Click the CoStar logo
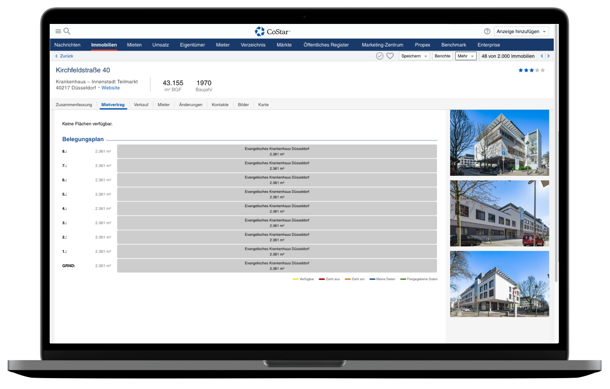This screenshot has width=610, height=389. pos(273,31)
